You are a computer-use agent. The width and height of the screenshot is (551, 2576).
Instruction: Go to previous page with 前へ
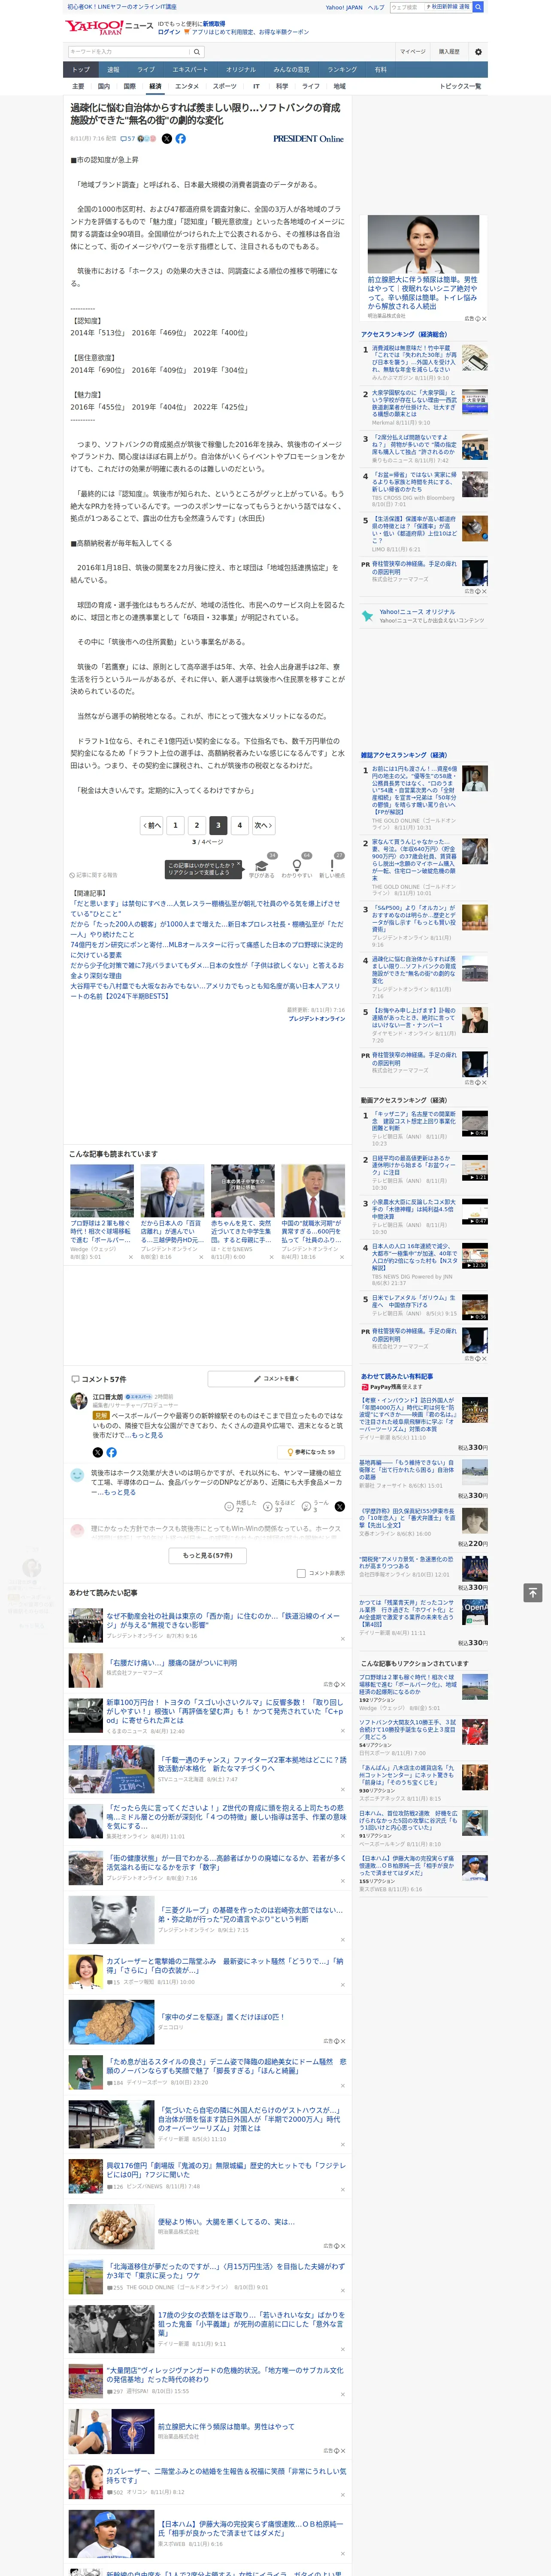152,825
